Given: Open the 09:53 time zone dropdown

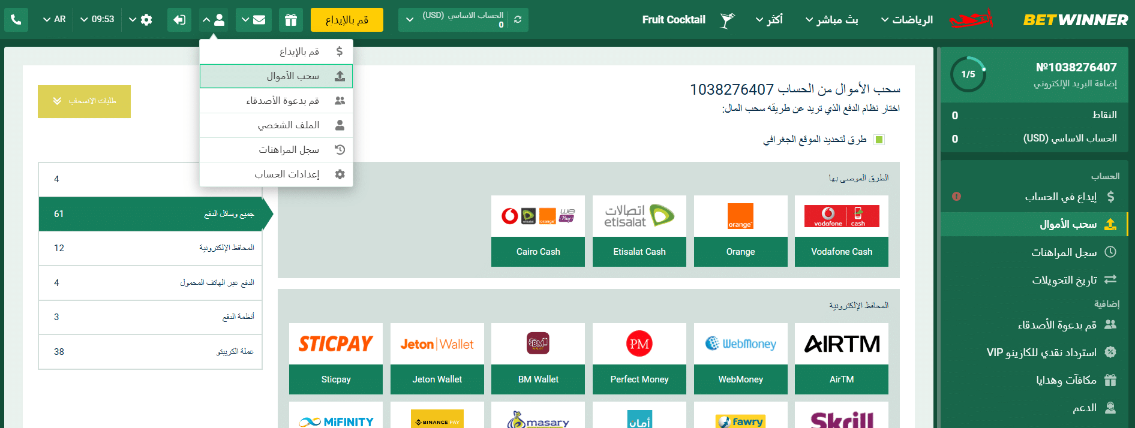Looking at the screenshot, I should (x=97, y=20).
